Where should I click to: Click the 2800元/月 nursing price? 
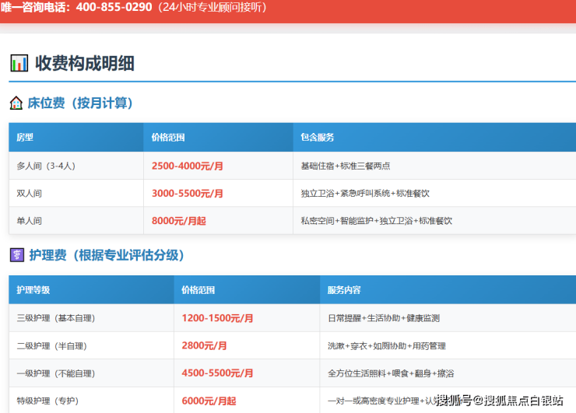click(204, 345)
